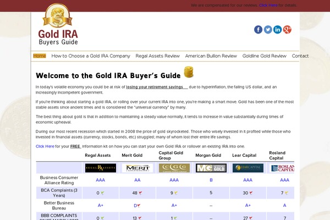Viewport: 330px width, 220px height.
Task: Open Capital Gold Group's AAA rating link
Action: pyautogui.click(x=174, y=180)
